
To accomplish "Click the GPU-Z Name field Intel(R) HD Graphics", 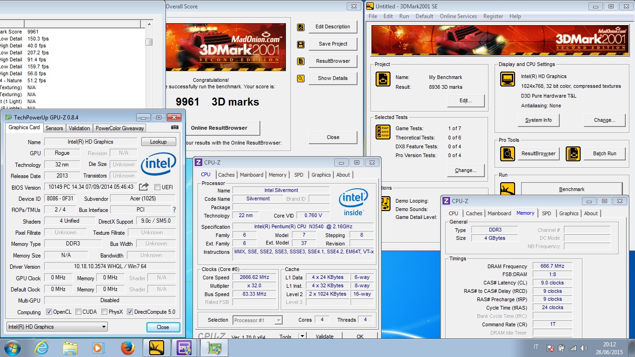I will click(91, 142).
